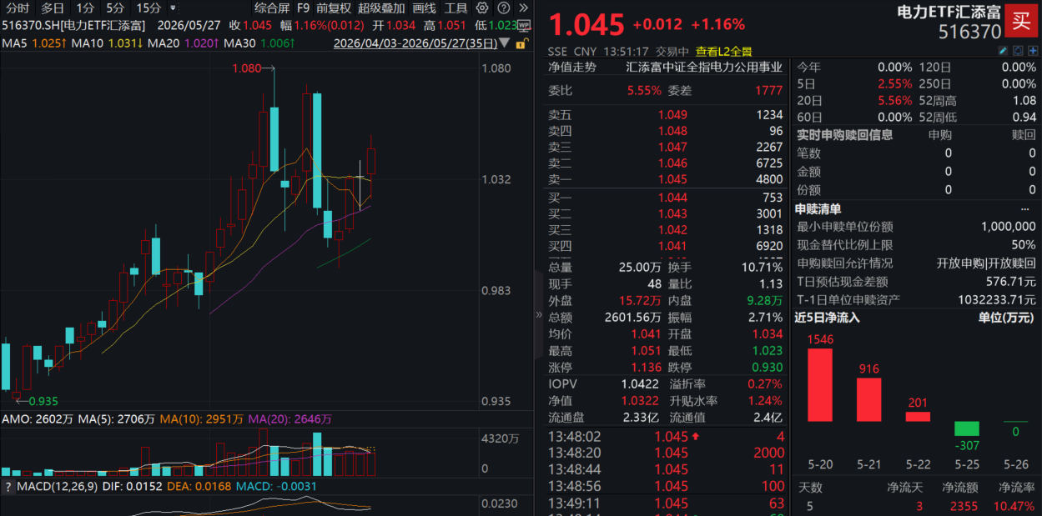Open more period options dropdown arrow
1042x516 pixels.
174,8
